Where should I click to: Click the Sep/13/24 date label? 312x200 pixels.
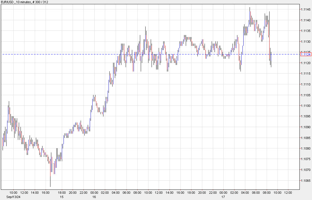point(13,197)
